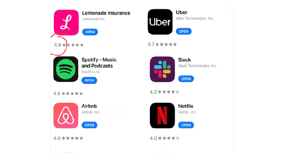Click the 4.9 star rating for Lemonade
This screenshot has height=153, width=291.
[69, 45]
